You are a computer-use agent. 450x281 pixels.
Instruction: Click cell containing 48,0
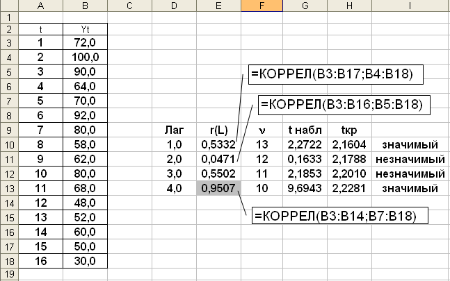coord(86,203)
